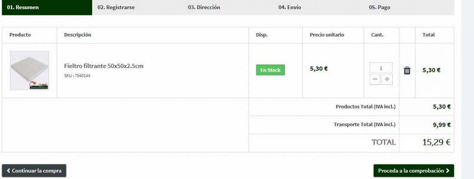
Task: Click the right chevron in Proceda a la comprobación
Action: pos(448,170)
